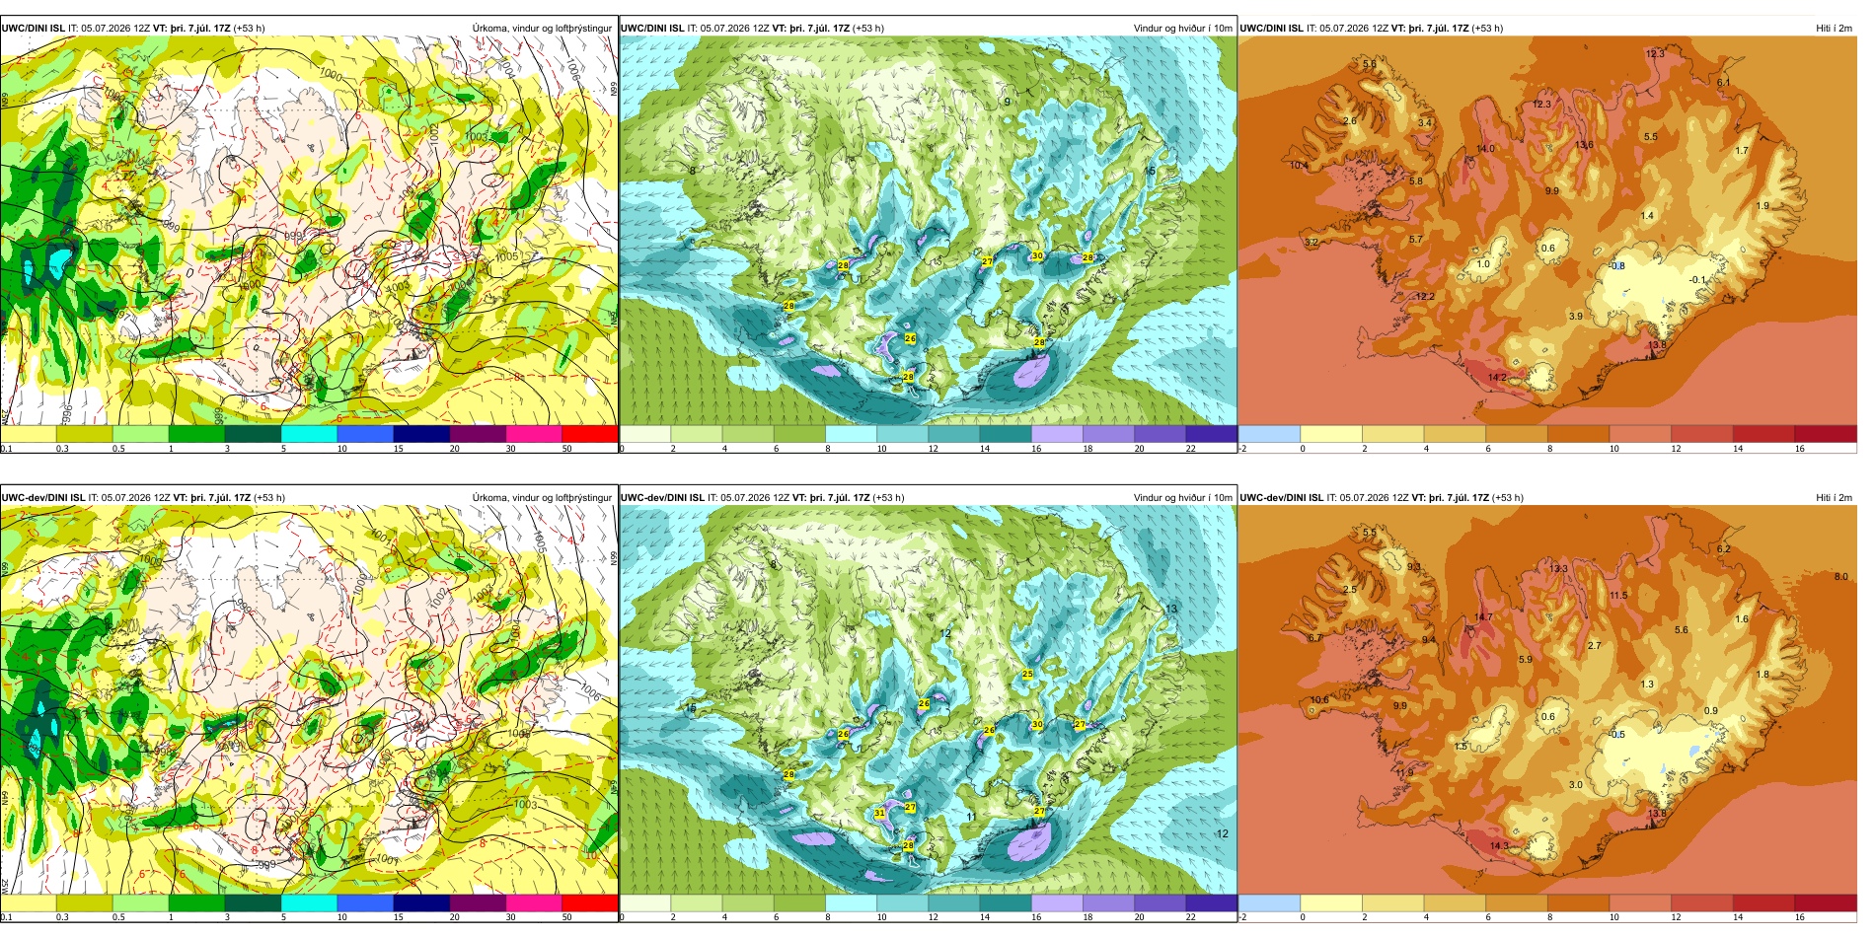Click the light blue -2 swatch in UWC/DINI temperature legend
The image size is (1875, 937).
point(1269,434)
